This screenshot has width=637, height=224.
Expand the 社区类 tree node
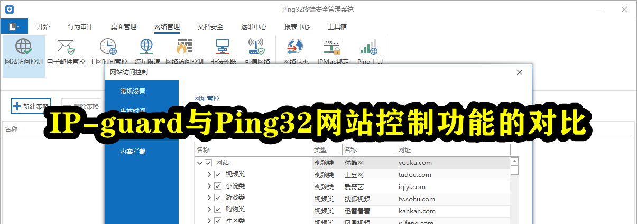coord(209,220)
